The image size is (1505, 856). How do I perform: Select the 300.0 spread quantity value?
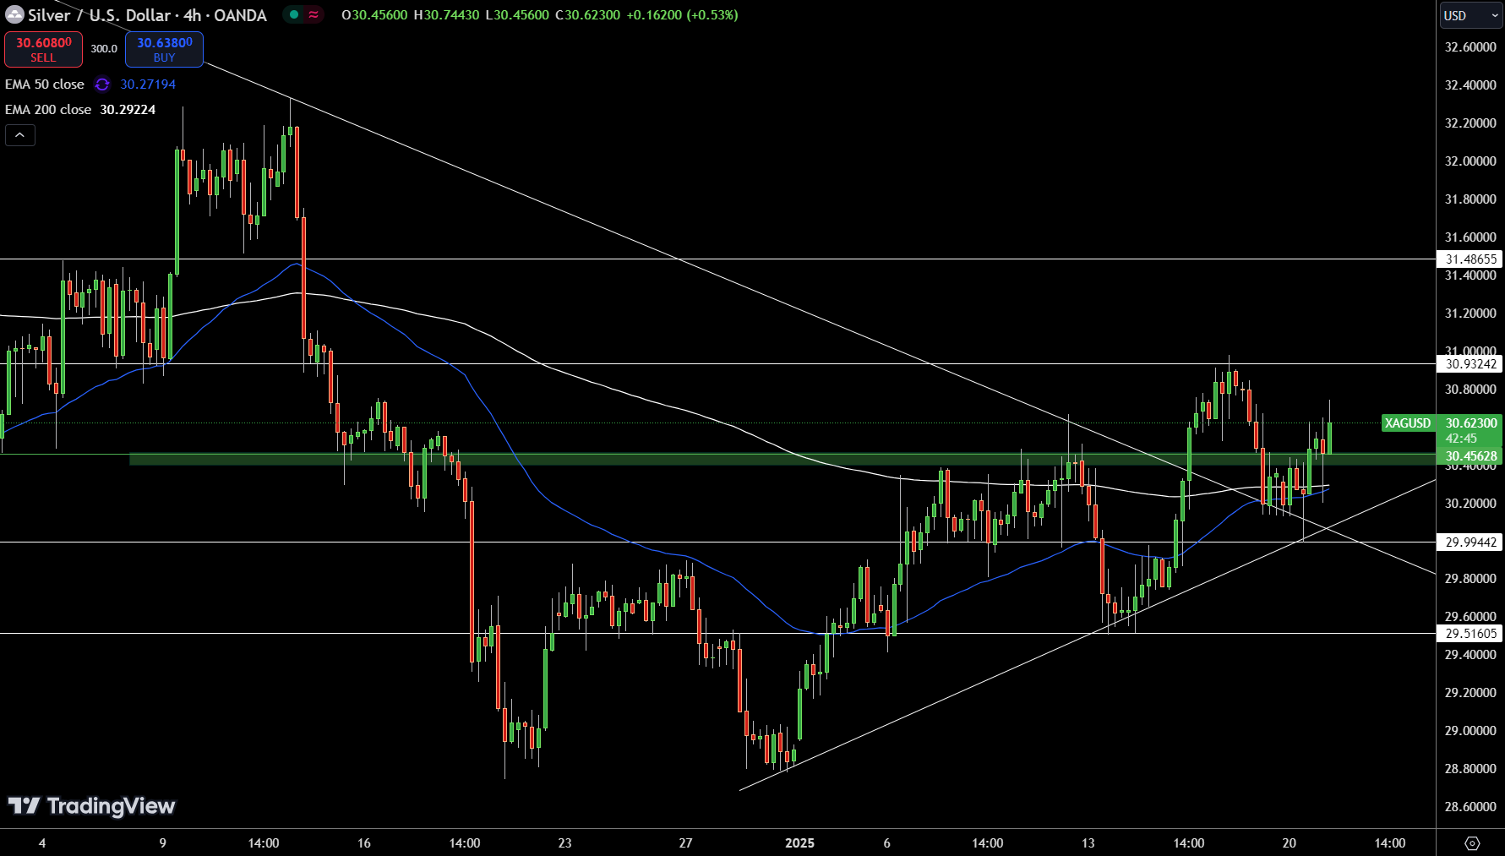click(104, 49)
